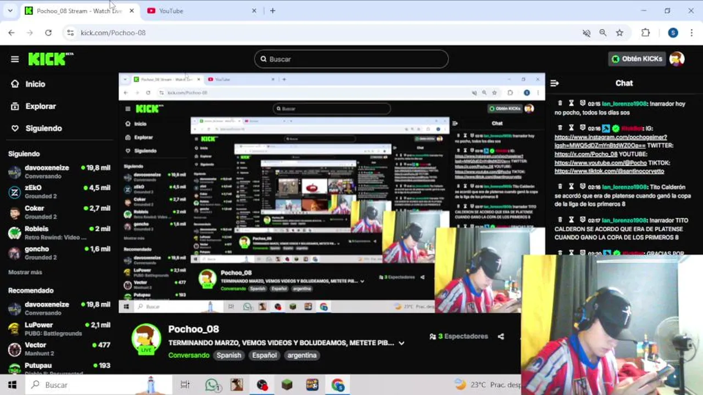Delete the 02:16 KickBot IG message
This screenshot has height=395, width=703.
coord(560,128)
